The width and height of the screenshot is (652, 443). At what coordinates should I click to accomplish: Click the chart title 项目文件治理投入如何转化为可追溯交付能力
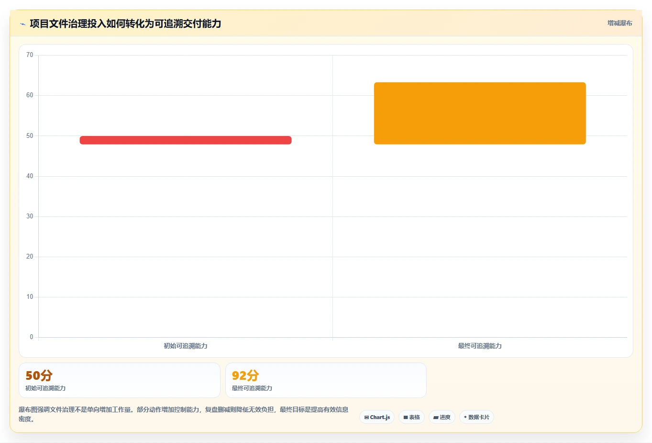[x=125, y=23]
